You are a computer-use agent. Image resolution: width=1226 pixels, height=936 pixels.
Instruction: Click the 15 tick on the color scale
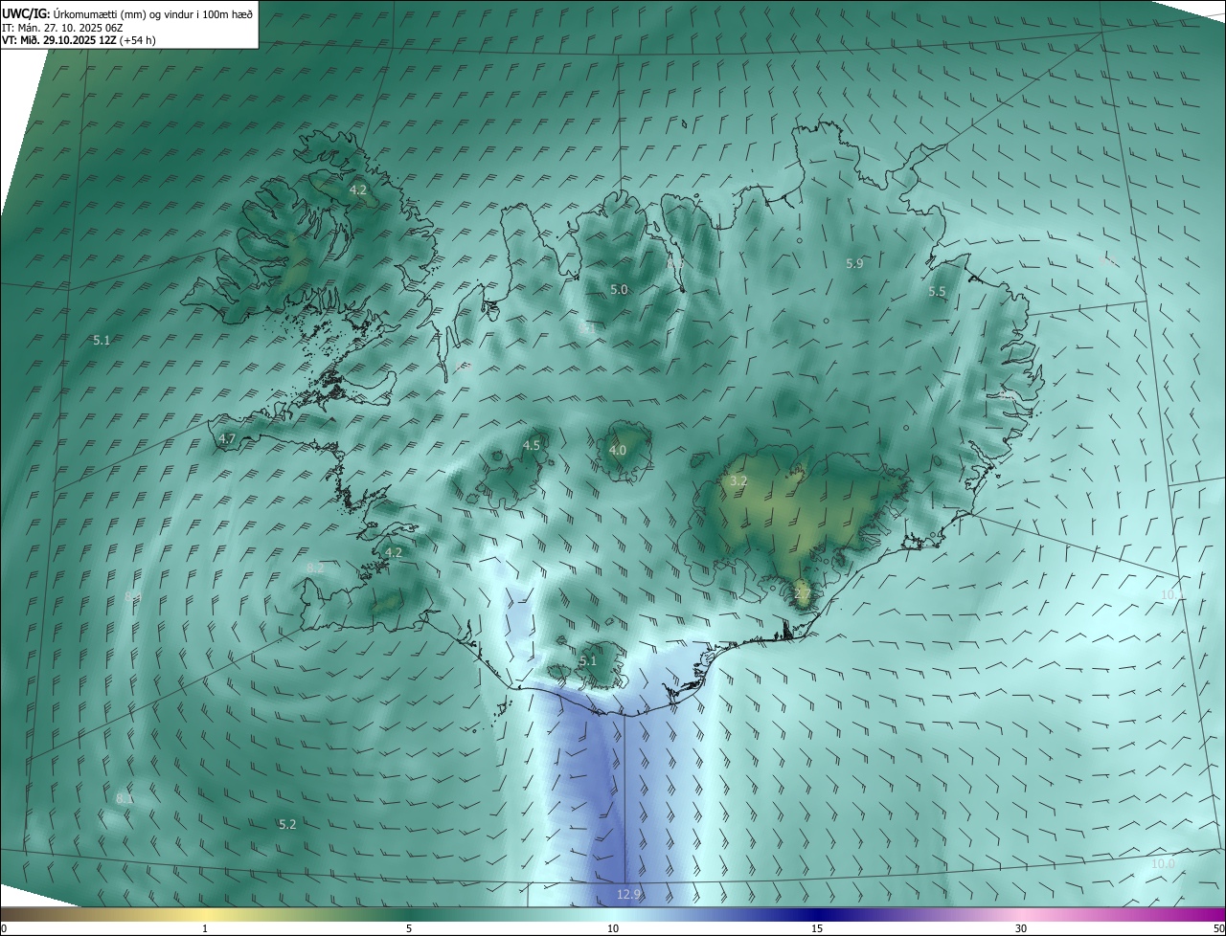click(817, 928)
